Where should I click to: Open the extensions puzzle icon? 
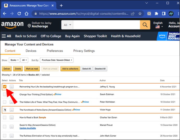point(156,14)
